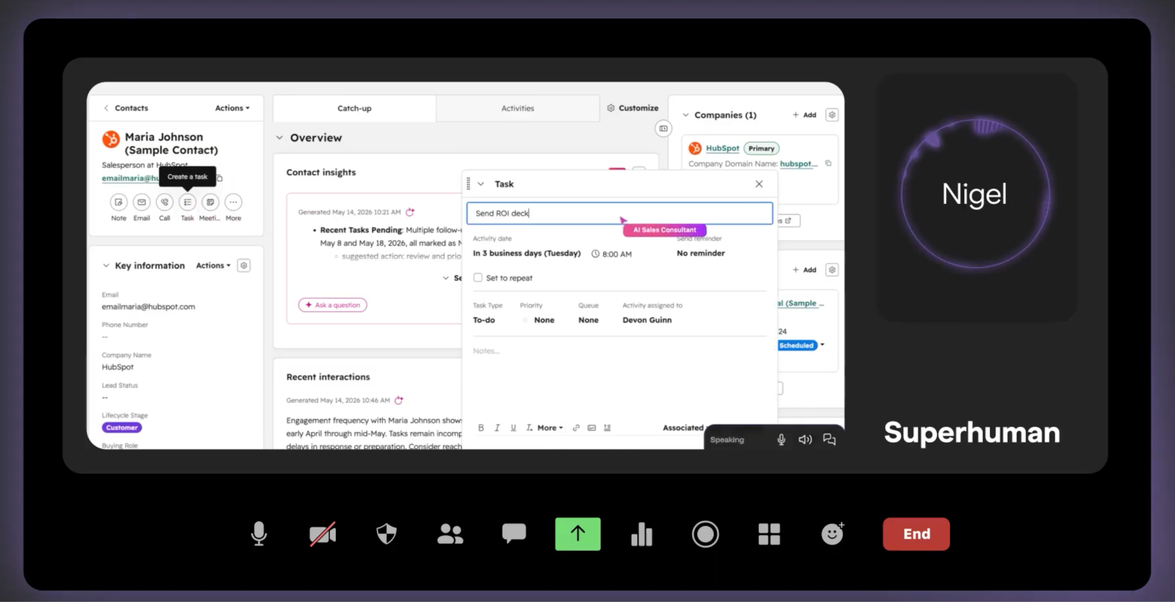This screenshot has height=602, width=1175.
Task: Insert a link in task notes
Action: click(x=576, y=428)
